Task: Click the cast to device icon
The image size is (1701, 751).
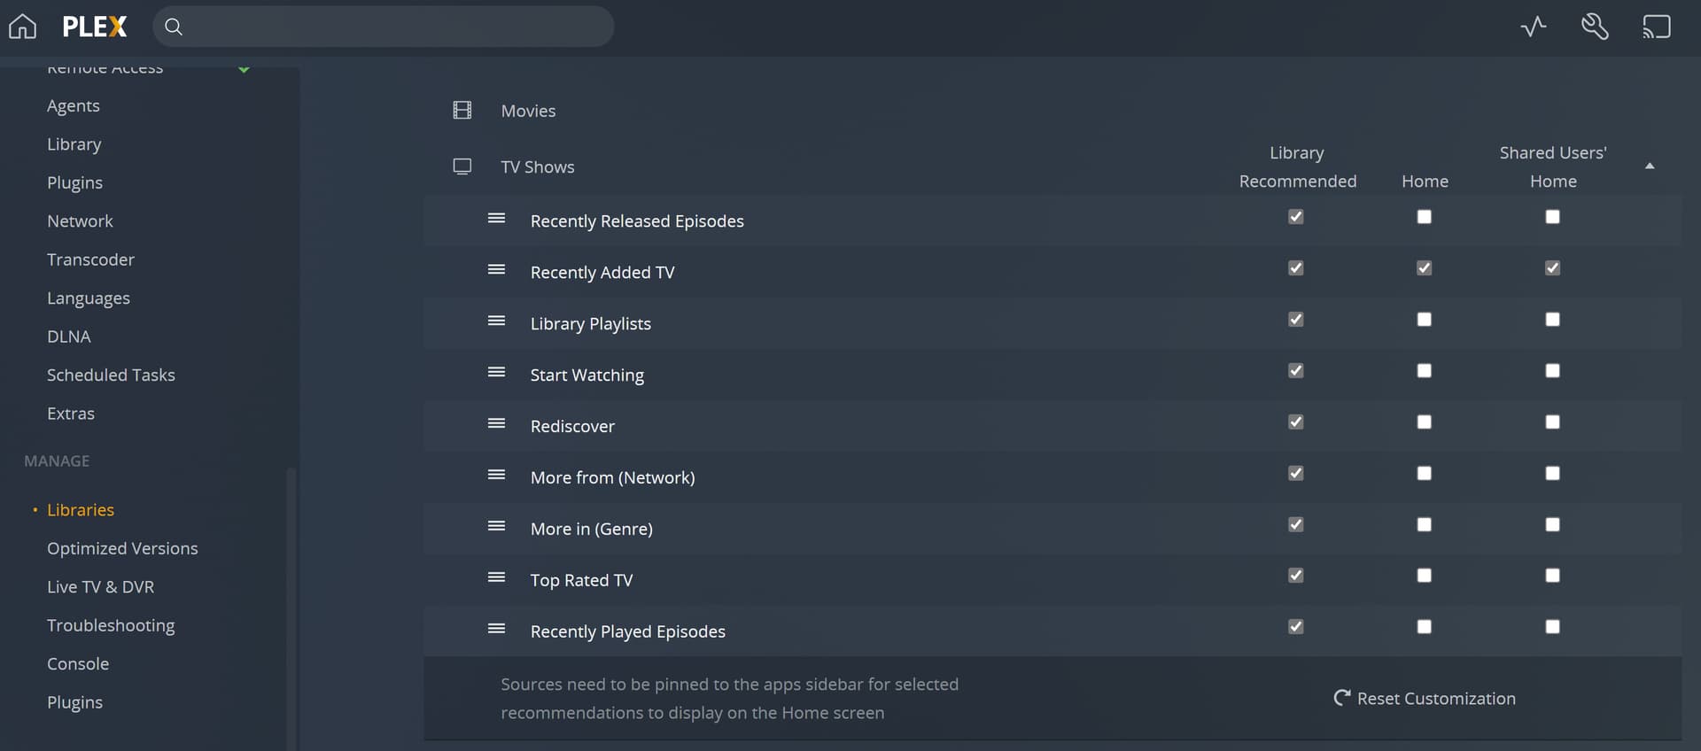Action: click(1656, 27)
